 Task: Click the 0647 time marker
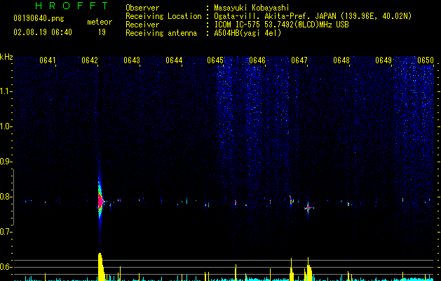(299, 60)
